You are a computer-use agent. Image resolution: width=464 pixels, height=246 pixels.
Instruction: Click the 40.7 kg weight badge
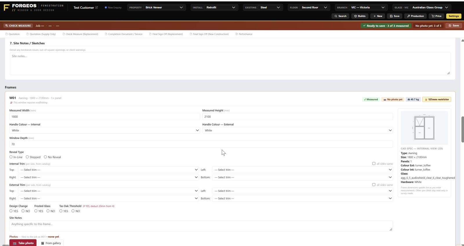413,100
